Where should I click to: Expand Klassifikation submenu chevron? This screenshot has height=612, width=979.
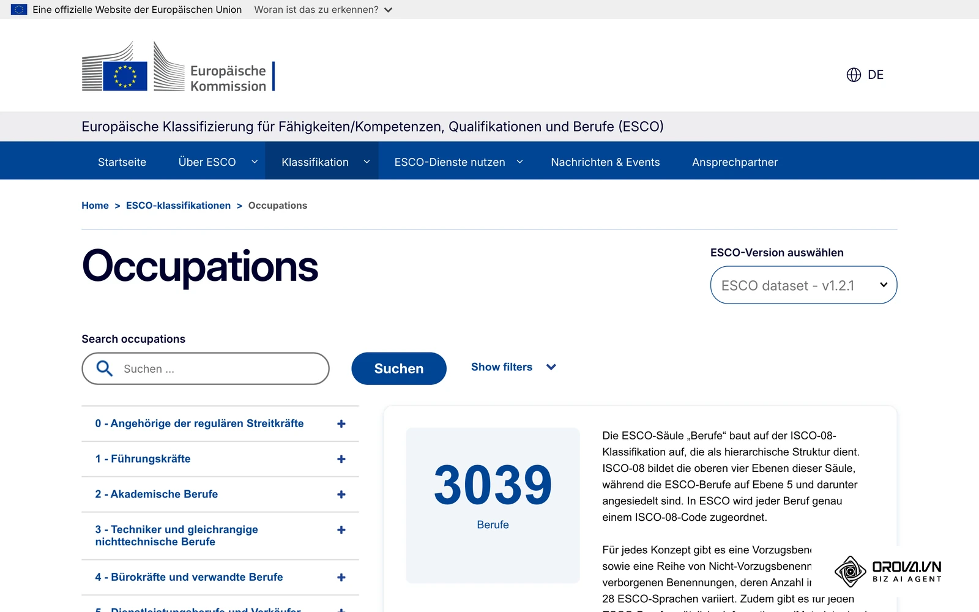[367, 162]
